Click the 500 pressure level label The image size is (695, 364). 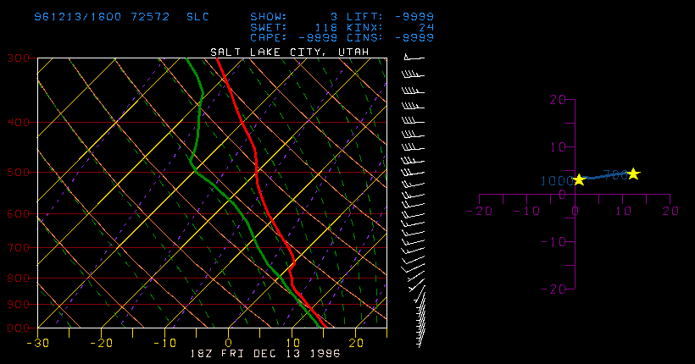click(x=18, y=172)
